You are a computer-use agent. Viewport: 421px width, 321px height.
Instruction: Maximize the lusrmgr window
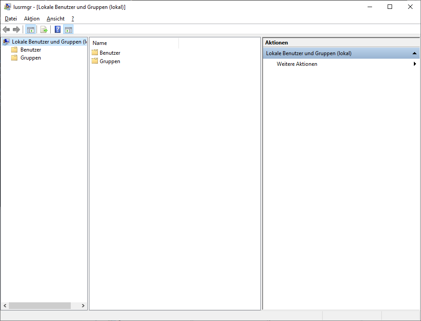point(390,7)
